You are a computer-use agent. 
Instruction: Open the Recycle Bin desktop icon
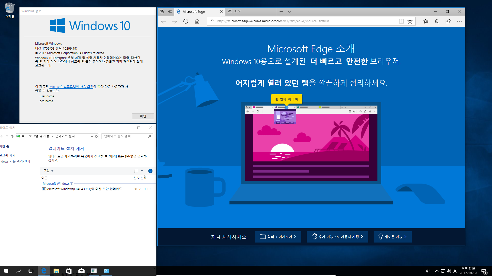pos(9,10)
